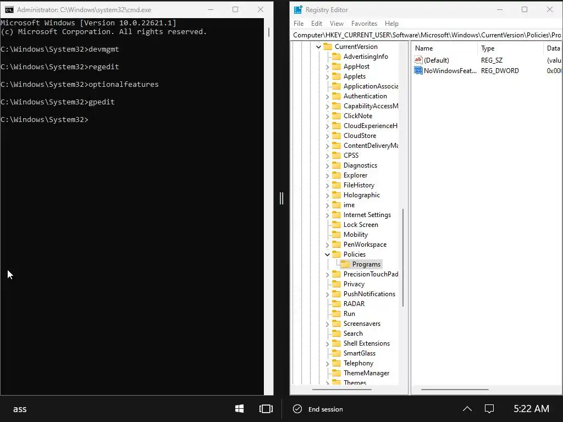The height and width of the screenshot is (422, 563).
Task: Click the End session button
Action: (x=318, y=409)
